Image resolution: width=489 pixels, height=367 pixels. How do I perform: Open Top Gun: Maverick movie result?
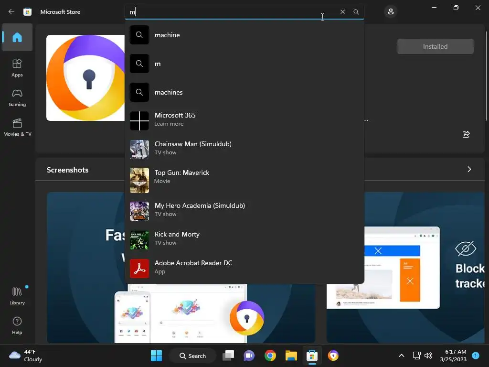pyautogui.click(x=244, y=180)
